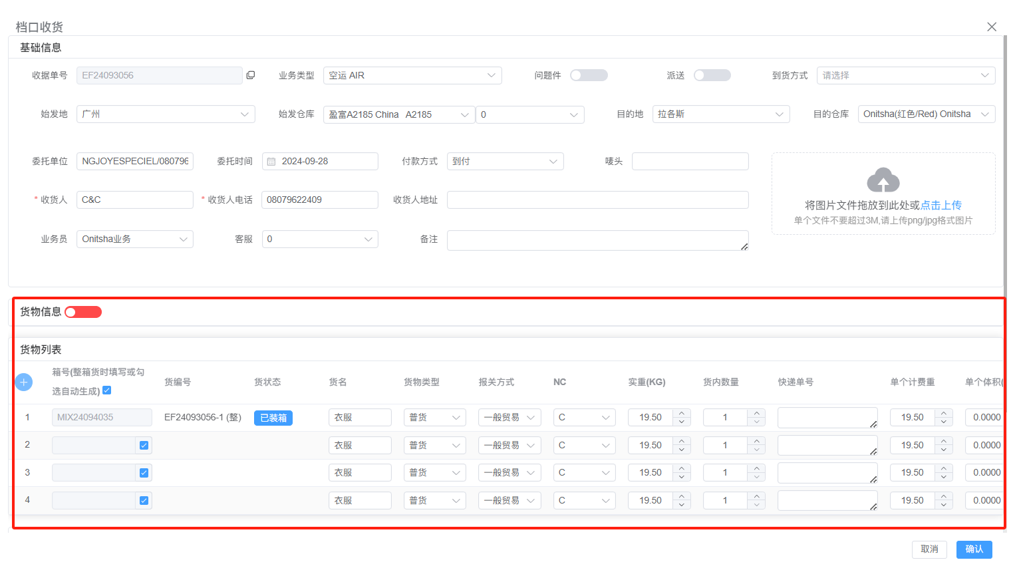Click the 唛头 input field
The width and height of the screenshot is (1017, 582).
pyautogui.click(x=690, y=162)
